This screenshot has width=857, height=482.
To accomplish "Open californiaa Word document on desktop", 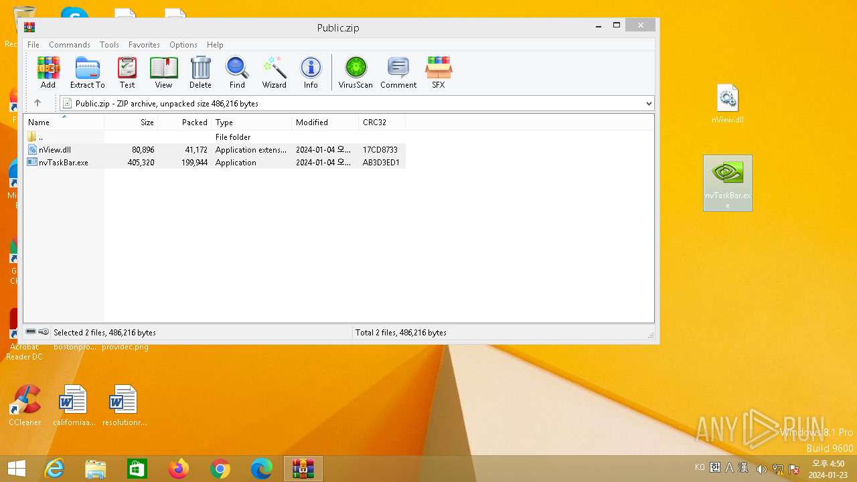I will pos(74,405).
